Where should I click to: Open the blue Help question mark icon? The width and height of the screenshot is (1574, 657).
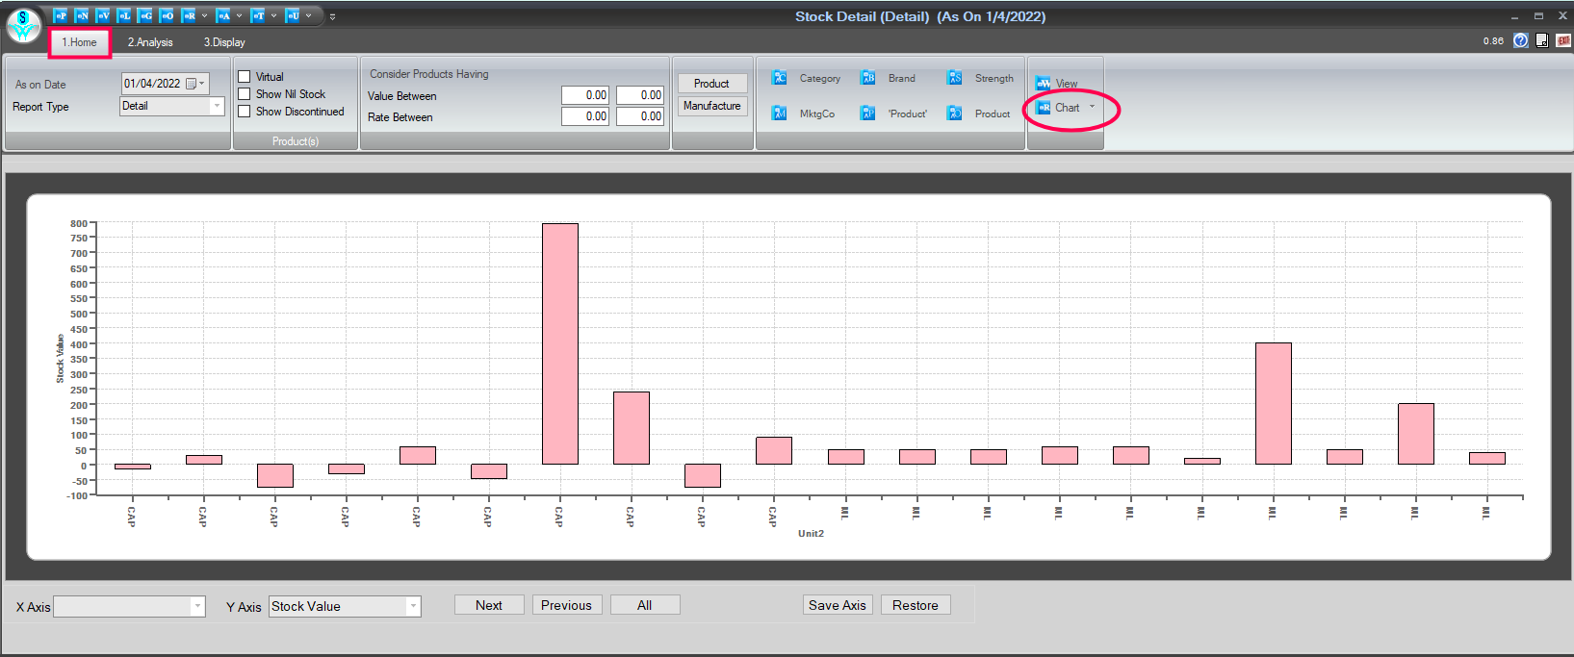[1521, 40]
